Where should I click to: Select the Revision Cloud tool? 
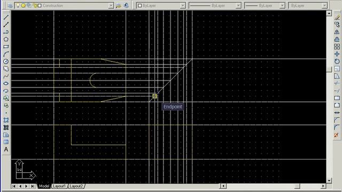pos(6,69)
